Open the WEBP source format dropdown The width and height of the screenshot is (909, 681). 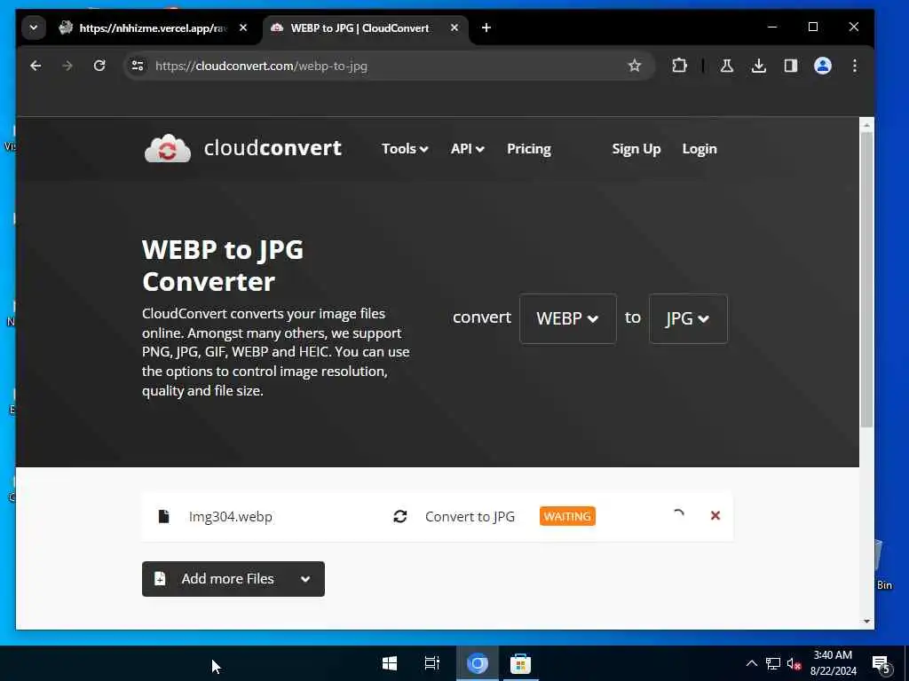[x=567, y=318]
